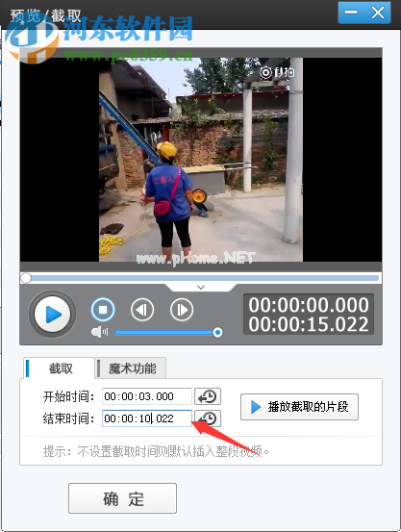The height and width of the screenshot is (532, 401).
Task: Minimize the preview dialog
Action: pos(351,13)
